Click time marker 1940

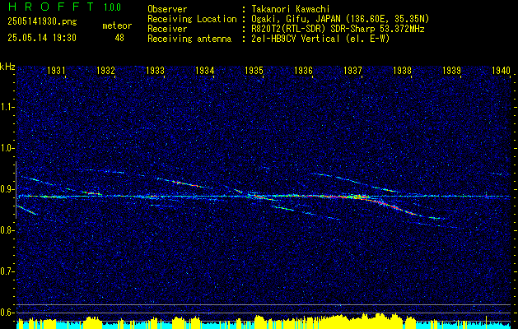[501, 70]
